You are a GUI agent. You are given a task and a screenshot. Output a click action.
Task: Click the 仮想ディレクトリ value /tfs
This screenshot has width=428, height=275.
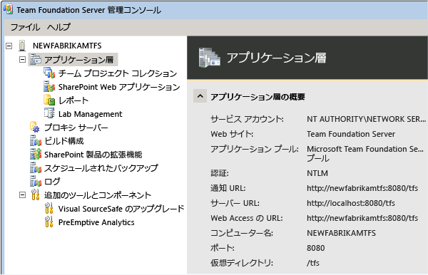313,263
